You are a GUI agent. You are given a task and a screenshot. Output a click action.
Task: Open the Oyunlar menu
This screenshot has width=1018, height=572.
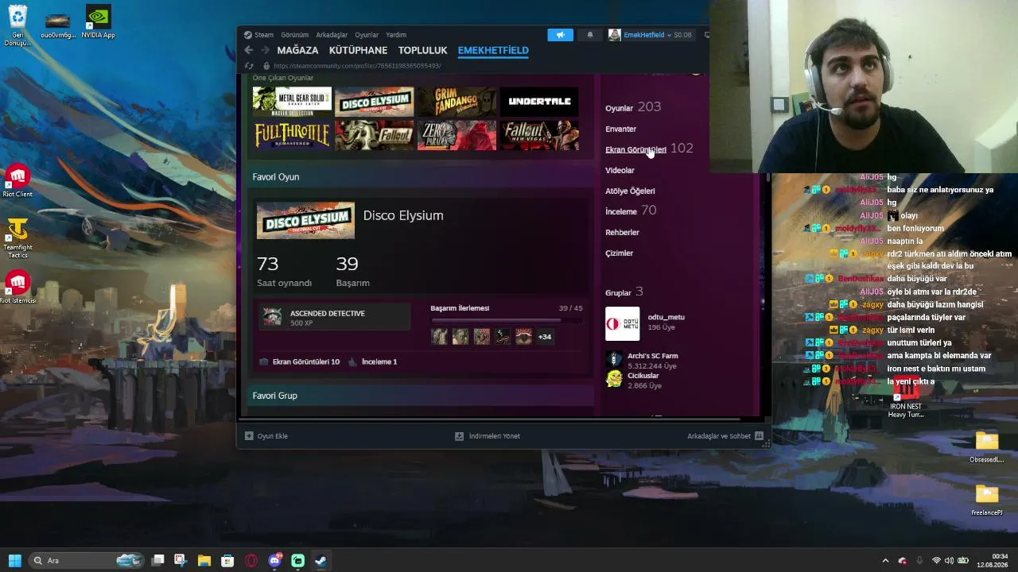(367, 35)
